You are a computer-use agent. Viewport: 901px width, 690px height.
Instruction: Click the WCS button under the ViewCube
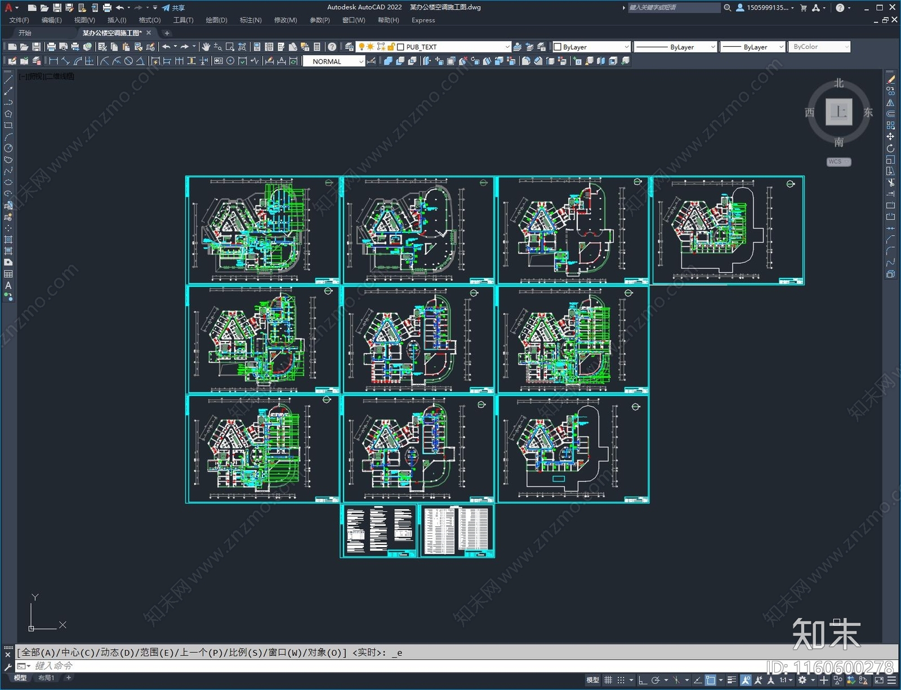pyautogui.click(x=838, y=162)
